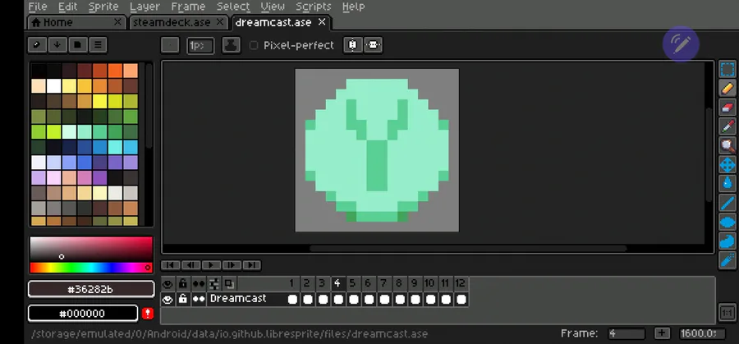Open the brush type selector

[x=170, y=45]
